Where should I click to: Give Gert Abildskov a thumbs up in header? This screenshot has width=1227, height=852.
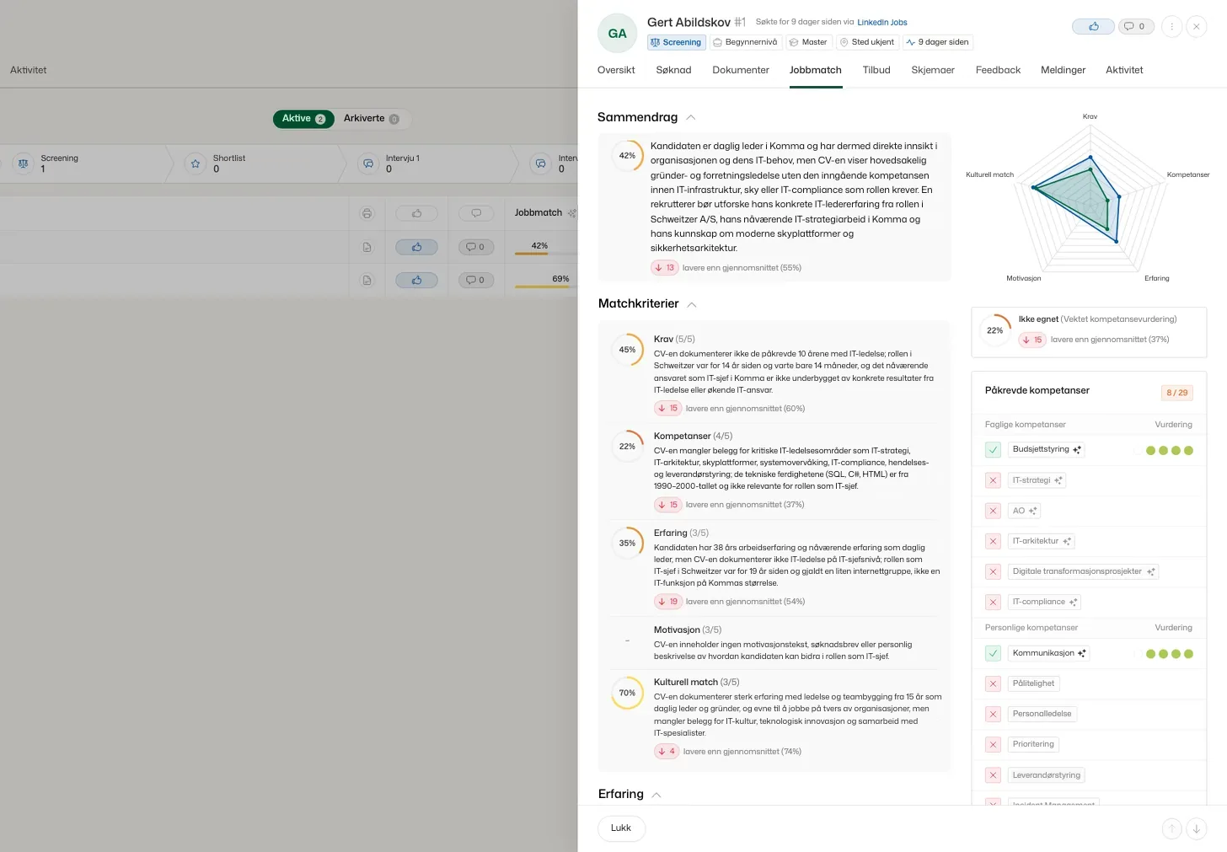point(1093,27)
